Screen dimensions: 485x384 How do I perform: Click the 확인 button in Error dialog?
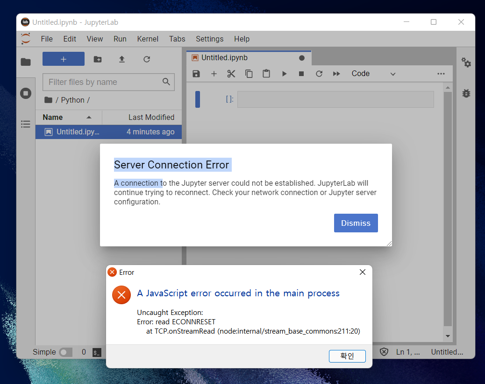point(347,356)
